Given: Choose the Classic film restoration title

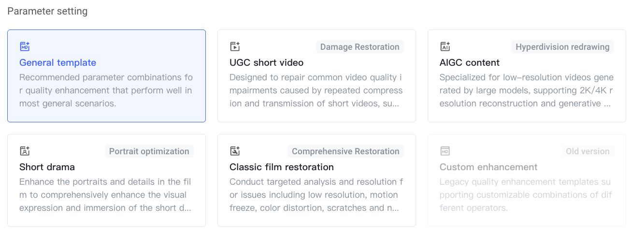Looking at the screenshot, I should (281, 167).
